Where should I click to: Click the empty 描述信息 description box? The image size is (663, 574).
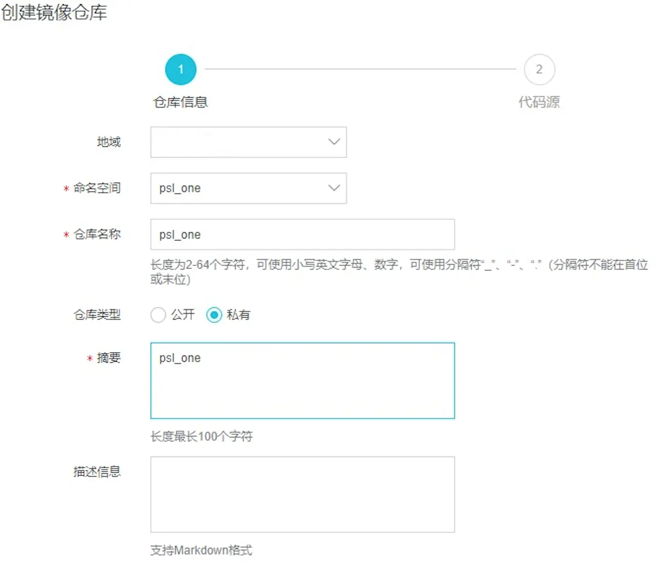point(302,494)
